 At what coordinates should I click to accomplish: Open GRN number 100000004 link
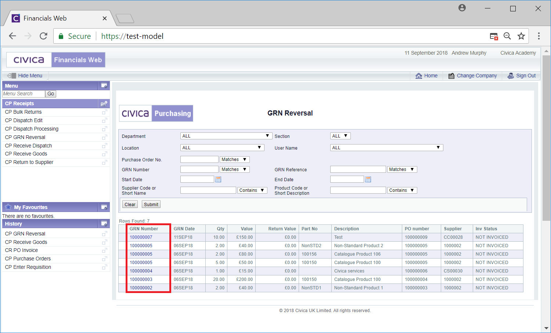coord(141,271)
